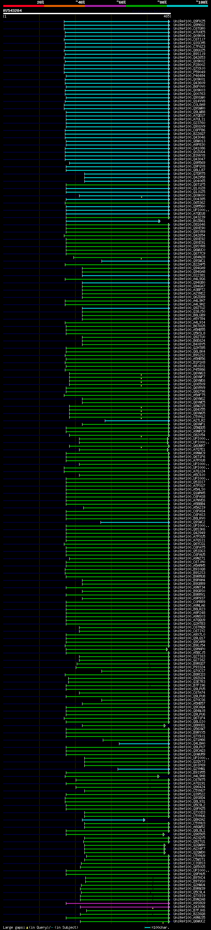211x930 pixels.
Task: Select the label UniRef100_Q43609
Action: 189,83
